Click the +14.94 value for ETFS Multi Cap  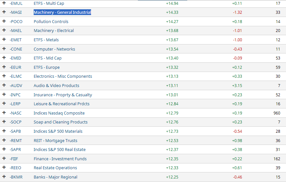[x=172, y=4]
